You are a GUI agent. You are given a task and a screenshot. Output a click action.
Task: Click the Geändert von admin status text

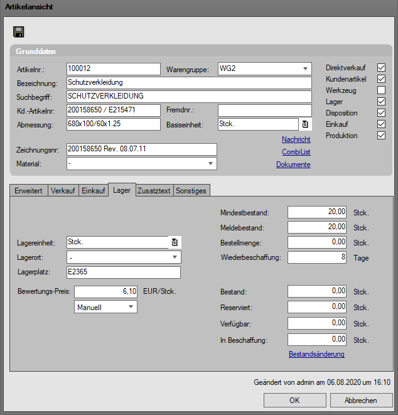coord(322,382)
